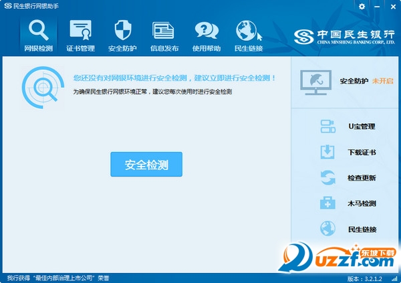The image size is (401, 283).
Task: Switch to 证书管理 certificate management
Action: [x=80, y=35]
